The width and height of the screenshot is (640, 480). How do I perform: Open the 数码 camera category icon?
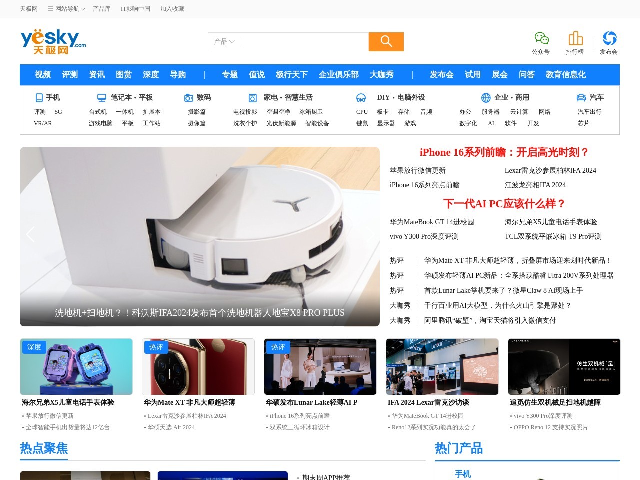[x=188, y=97]
